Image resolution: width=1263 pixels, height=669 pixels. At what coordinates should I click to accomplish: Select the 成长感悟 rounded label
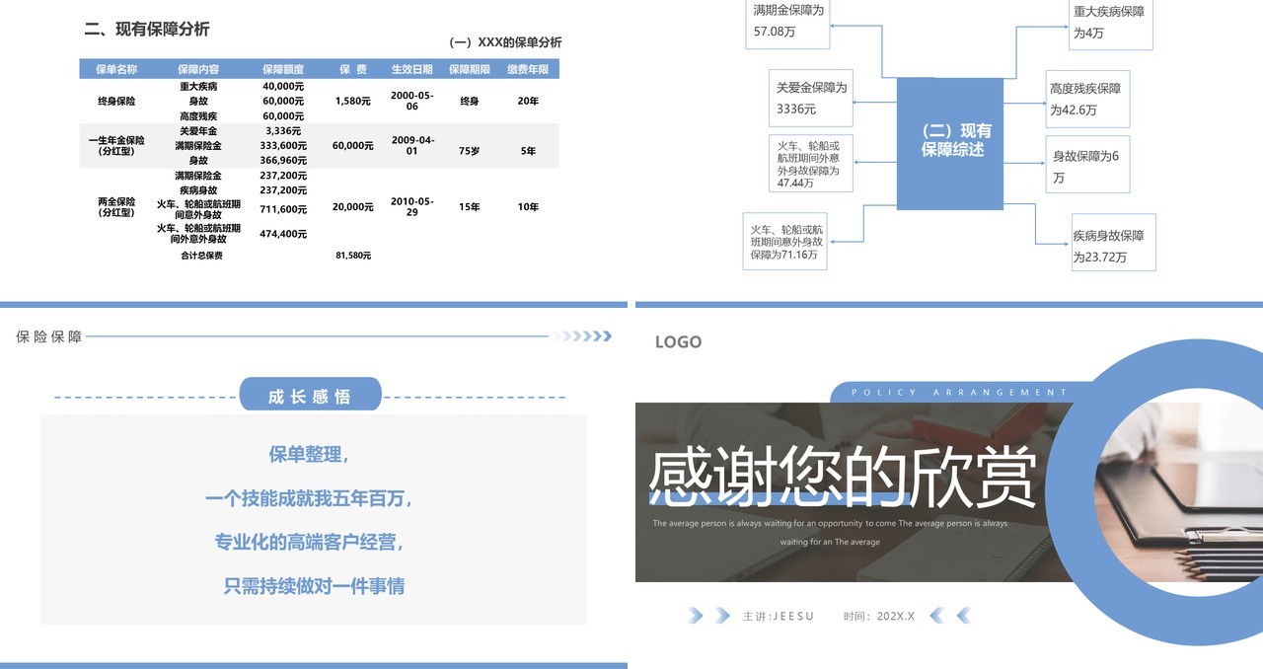pyautogui.click(x=310, y=397)
